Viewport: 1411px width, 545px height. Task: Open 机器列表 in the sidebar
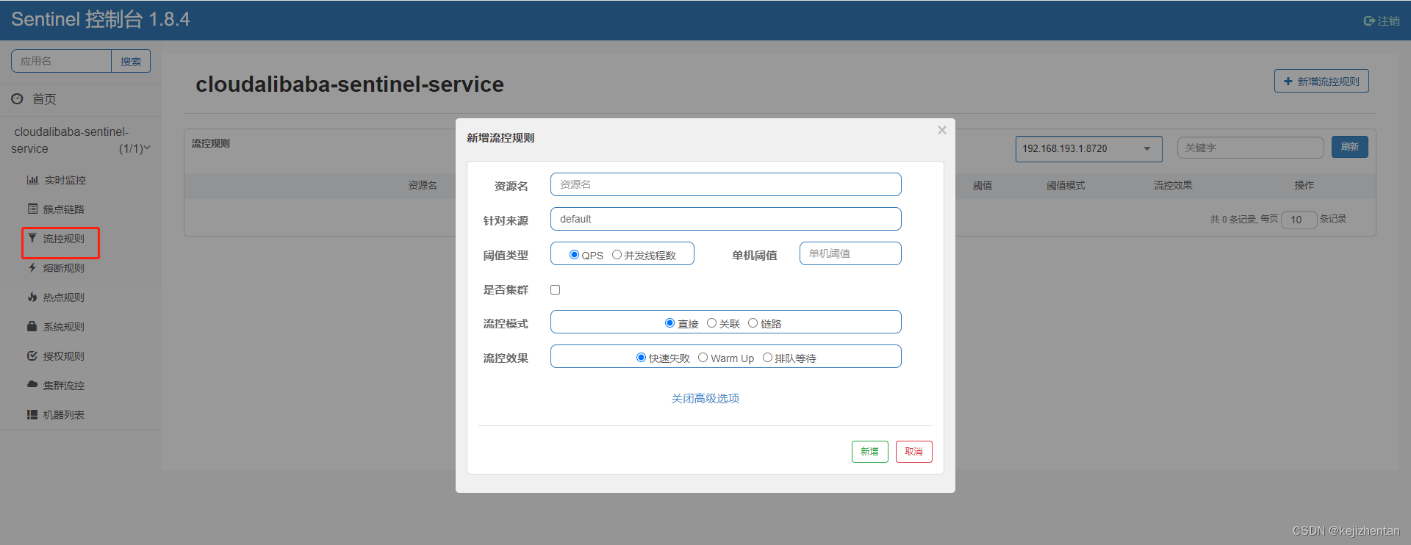pyautogui.click(x=64, y=415)
